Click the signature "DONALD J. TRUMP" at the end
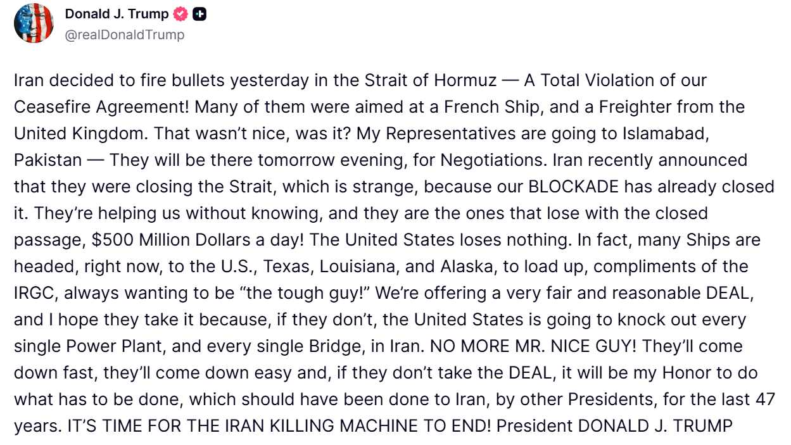This screenshot has height=445, width=791. (x=657, y=427)
